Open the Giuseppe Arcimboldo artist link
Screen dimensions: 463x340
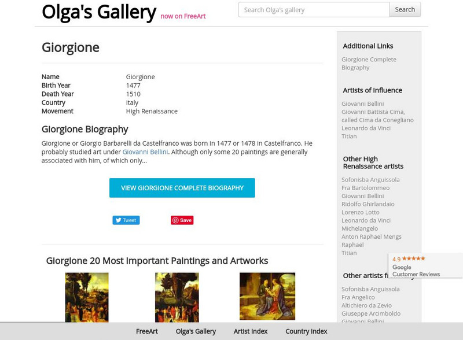click(371, 313)
